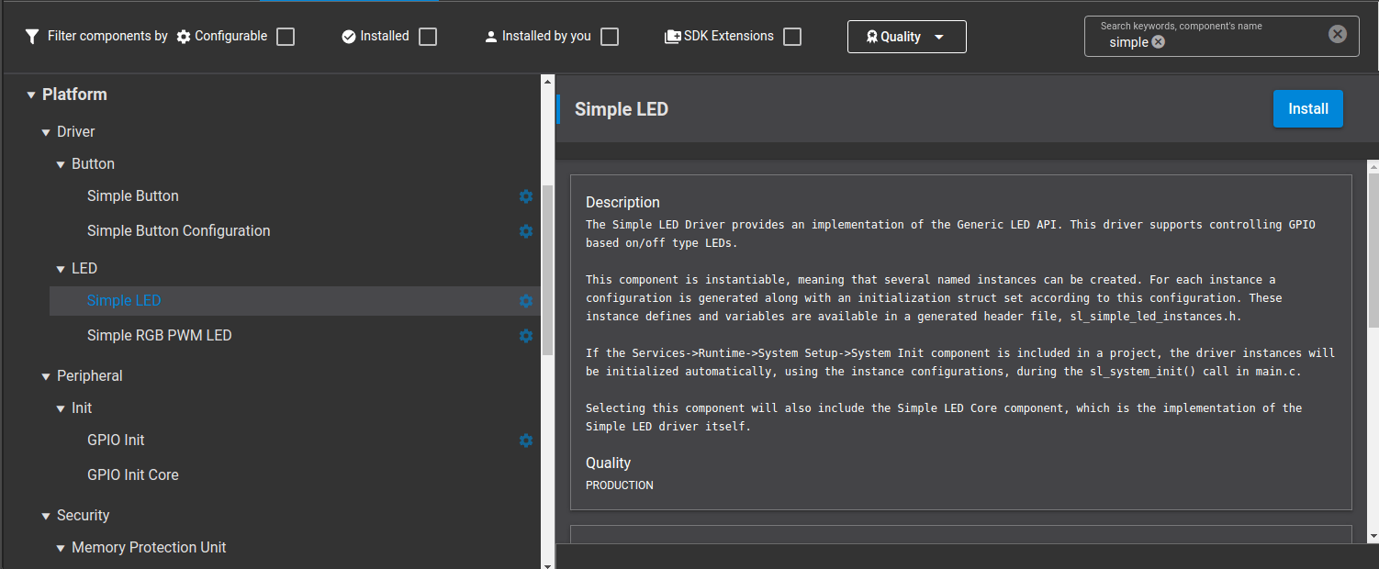
Task: Check the Installed by you checkbox
Action: [610, 37]
